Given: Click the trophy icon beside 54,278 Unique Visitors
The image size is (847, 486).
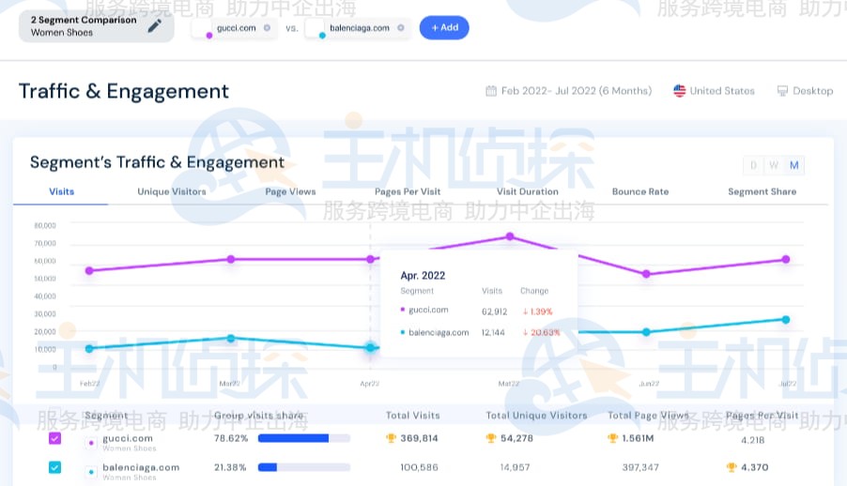Looking at the screenshot, I should [x=491, y=438].
